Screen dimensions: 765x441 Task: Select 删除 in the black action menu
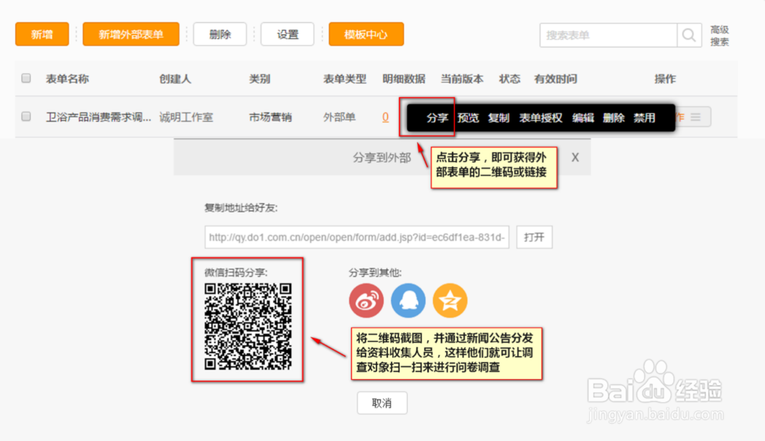[614, 118]
